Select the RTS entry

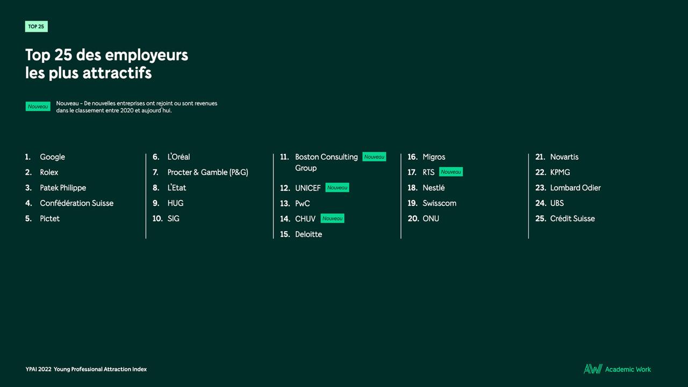coord(428,172)
